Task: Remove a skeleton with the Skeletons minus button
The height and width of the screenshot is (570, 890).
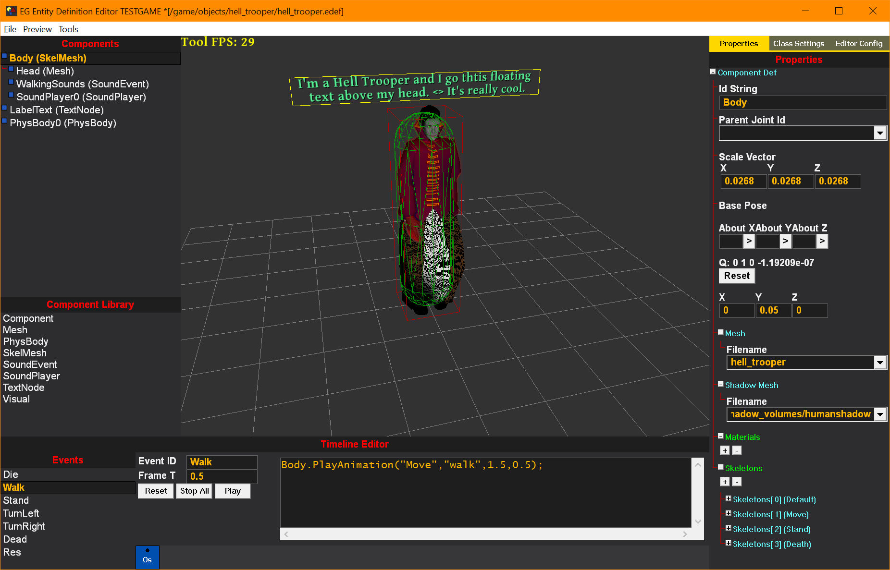Action: pos(737,482)
